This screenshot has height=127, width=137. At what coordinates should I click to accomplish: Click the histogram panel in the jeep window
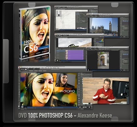[x=100, y=40]
